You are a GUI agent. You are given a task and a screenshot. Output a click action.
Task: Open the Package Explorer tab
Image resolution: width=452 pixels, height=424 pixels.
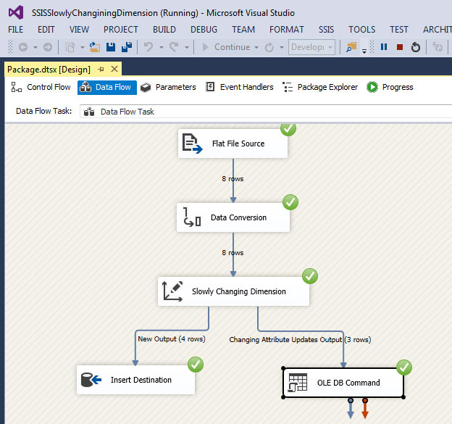tap(320, 87)
